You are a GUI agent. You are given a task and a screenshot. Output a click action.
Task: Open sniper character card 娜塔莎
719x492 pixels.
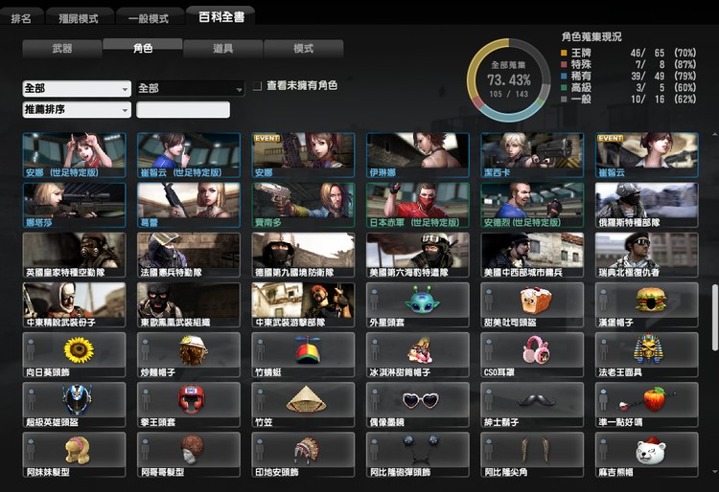pyautogui.click(x=74, y=205)
